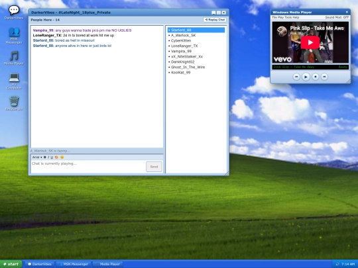Open the Arial font dropdown
Screen dimensions: 358x268
click(37, 157)
